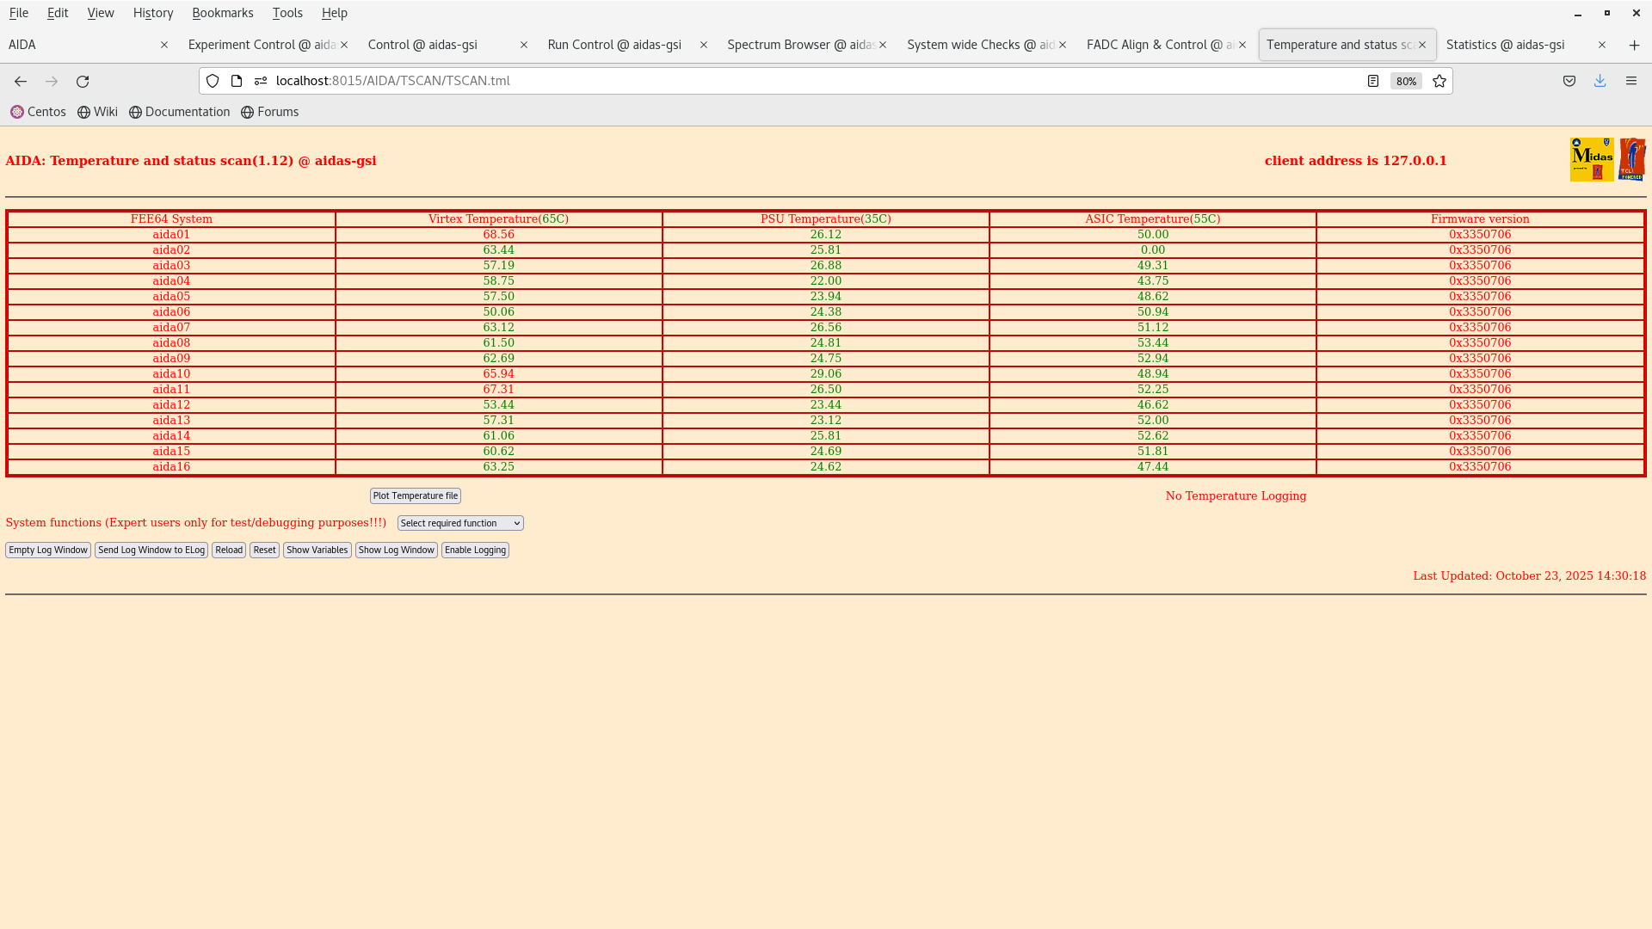The width and height of the screenshot is (1652, 929).
Task: Click Show Variables
Action: 317,550
